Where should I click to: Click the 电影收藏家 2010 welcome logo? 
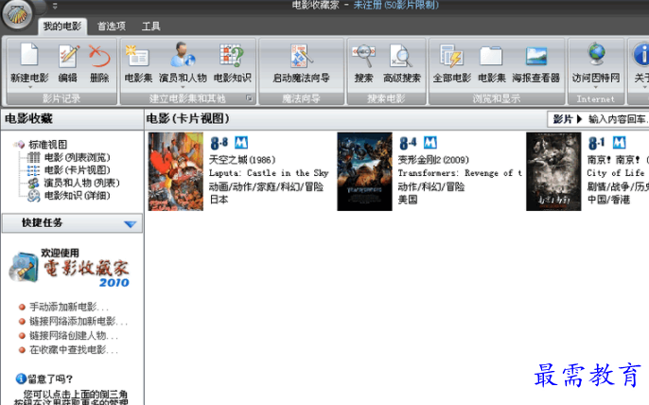69,268
